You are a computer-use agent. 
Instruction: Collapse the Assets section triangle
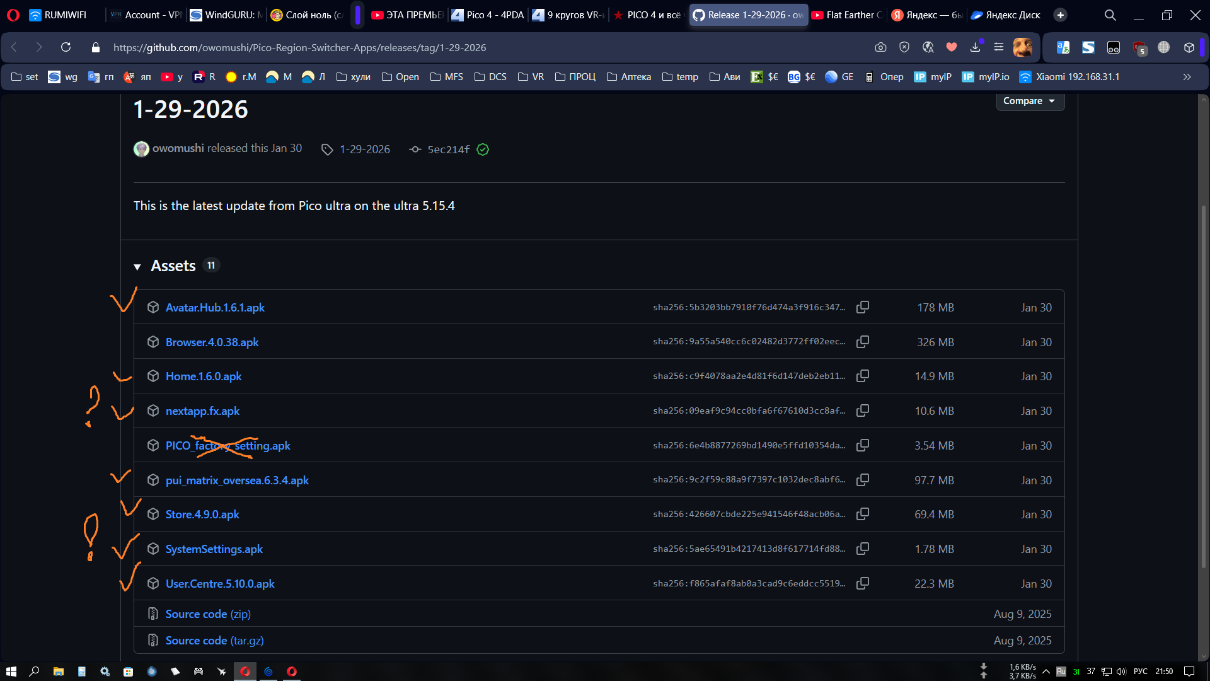tap(137, 267)
